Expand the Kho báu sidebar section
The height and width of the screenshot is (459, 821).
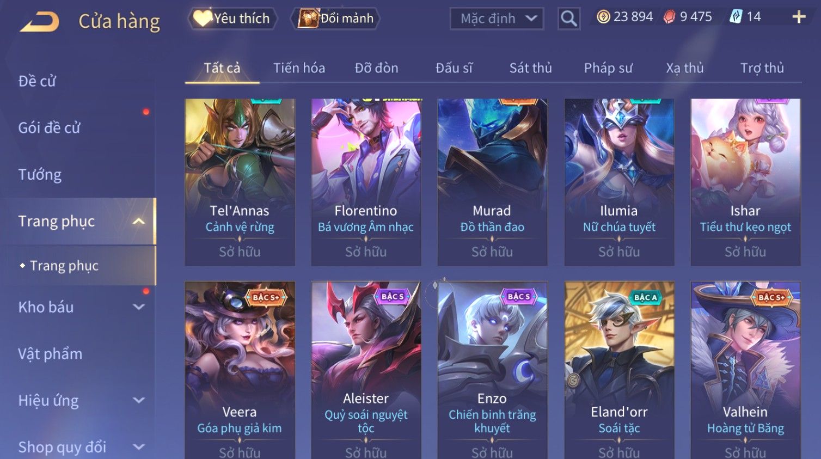coord(139,307)
